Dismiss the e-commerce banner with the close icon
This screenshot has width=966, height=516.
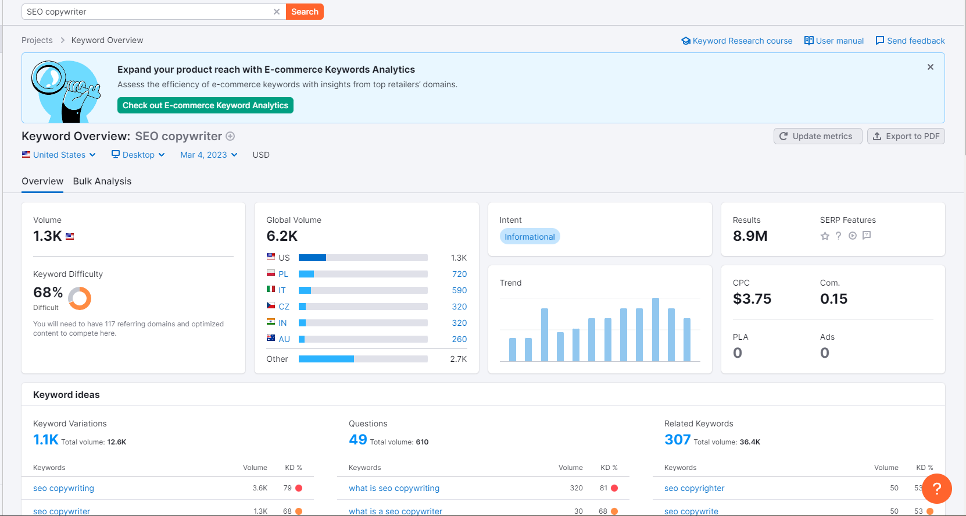(931, 67)
